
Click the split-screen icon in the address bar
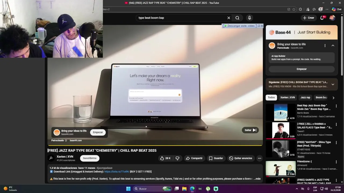pyautogui.click(x=289, y=9)
